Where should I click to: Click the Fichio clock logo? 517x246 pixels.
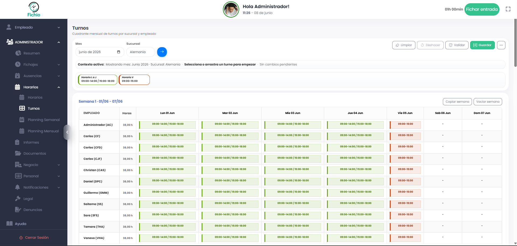[x=34, y=9]
